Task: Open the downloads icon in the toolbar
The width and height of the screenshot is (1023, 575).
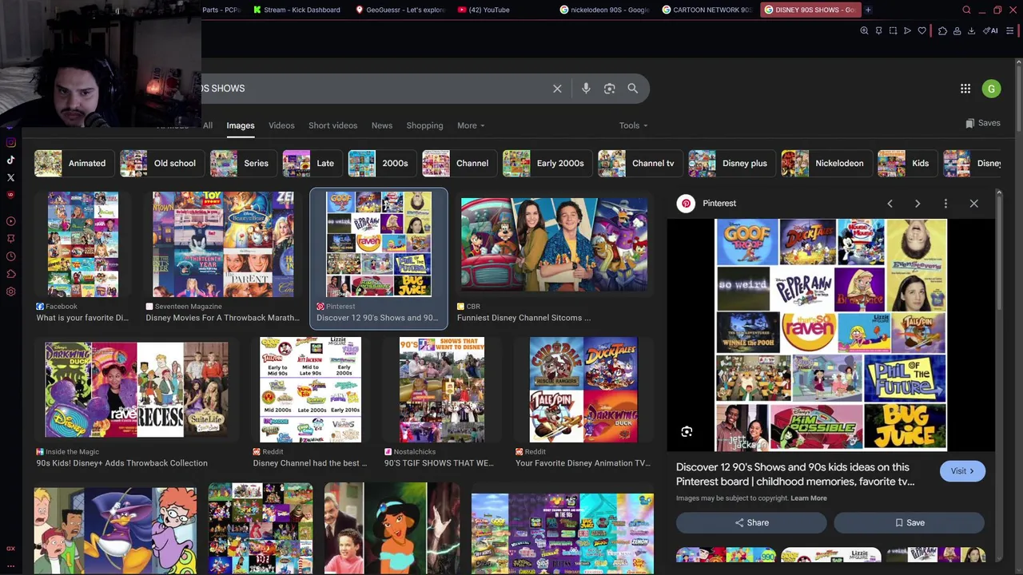Action: pos(971,31)
